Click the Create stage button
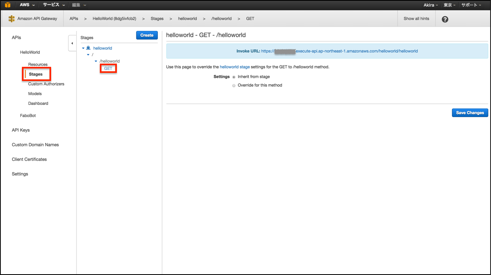This screenshot has height=275, width=491. [x=146, y=35]
